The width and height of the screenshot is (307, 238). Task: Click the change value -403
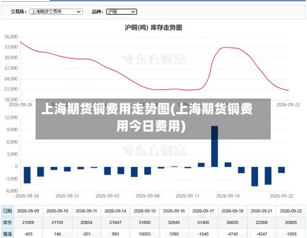pyautogui.click(x=28, y=234)
